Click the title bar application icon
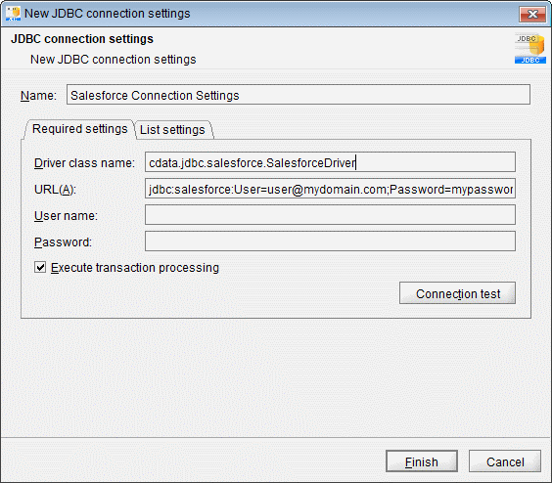 pos(13,14)
